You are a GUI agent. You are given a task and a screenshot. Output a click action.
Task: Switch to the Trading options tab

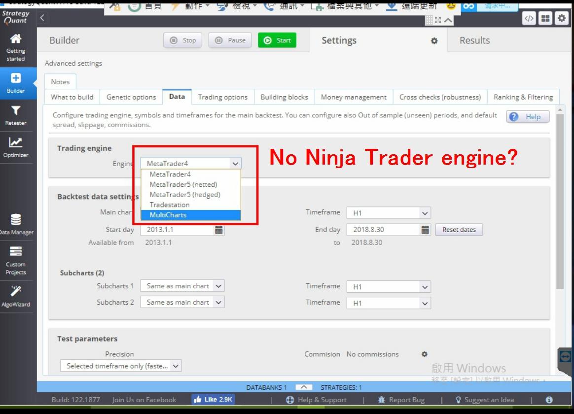(222, 97)
